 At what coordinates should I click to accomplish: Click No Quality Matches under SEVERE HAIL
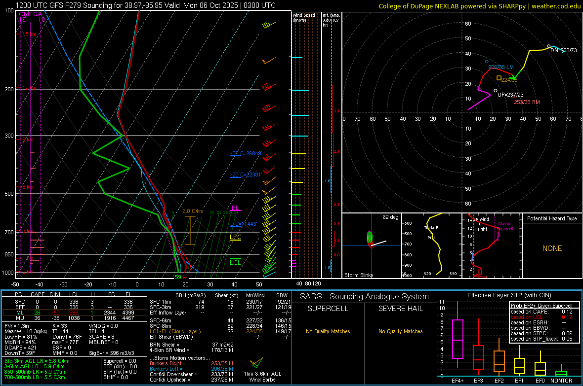tap(400, 331)
